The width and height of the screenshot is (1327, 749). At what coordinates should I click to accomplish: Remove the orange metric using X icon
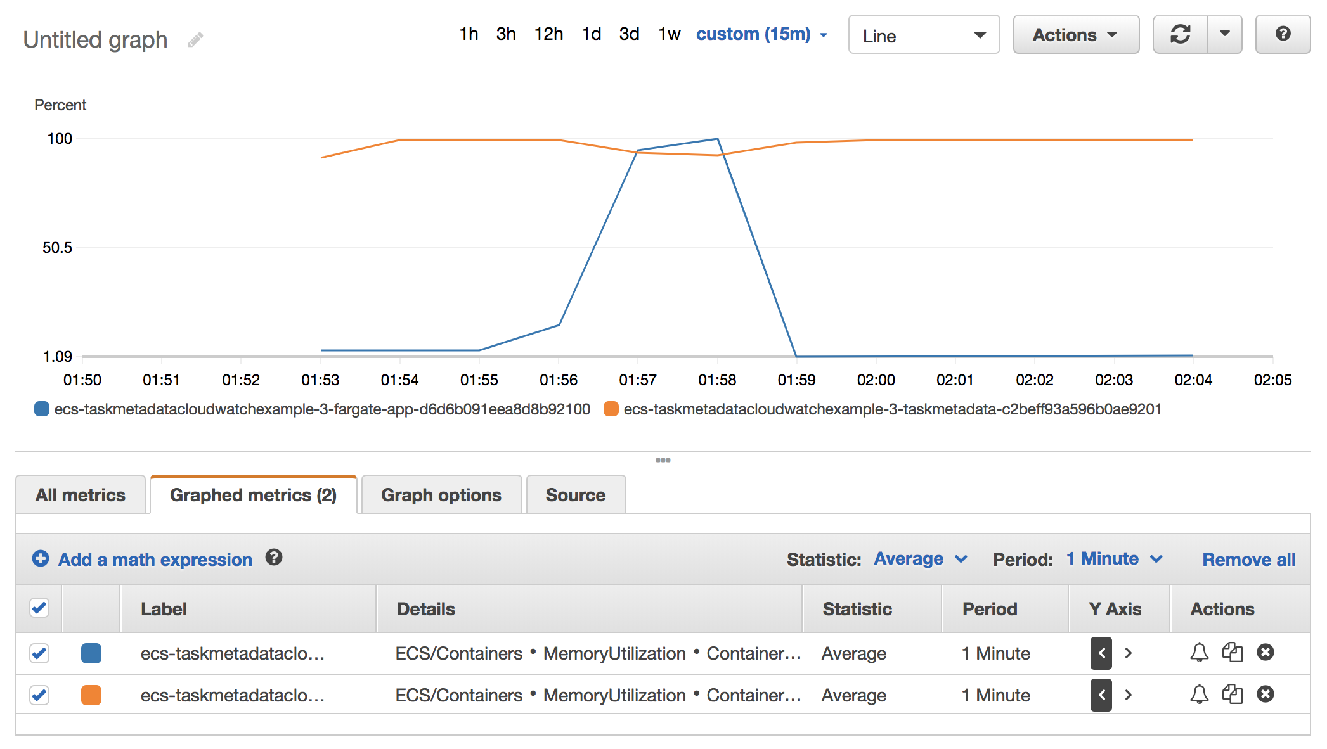click(x=1266, y=695)
